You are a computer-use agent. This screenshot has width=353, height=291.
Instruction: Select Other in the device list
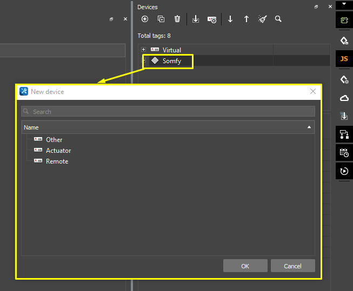pyautogui.click(x=54, y=140)
